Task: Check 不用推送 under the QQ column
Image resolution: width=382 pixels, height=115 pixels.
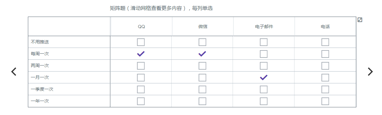Action: 141,42
